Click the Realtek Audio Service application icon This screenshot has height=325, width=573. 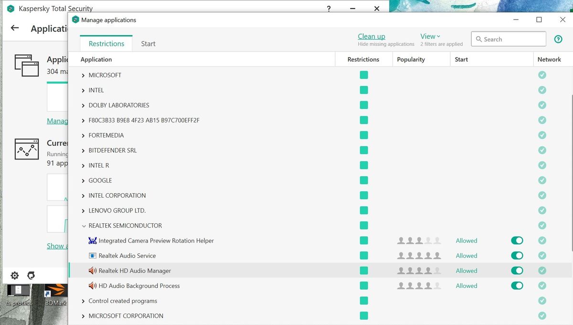92,255
